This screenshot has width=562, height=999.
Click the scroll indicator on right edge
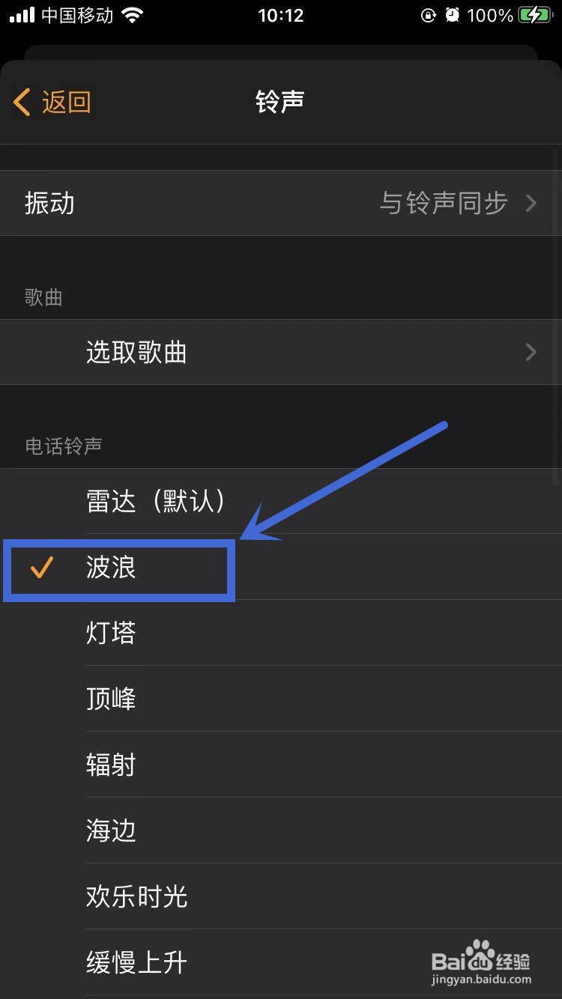555,315
